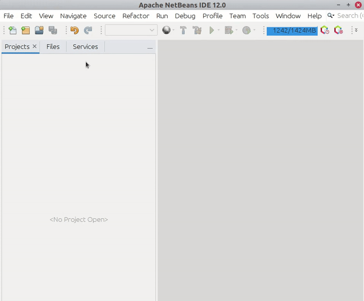The image size is (364, 301).
Task: Click the green Run Project arrow
Action: (x=212, y=30)
